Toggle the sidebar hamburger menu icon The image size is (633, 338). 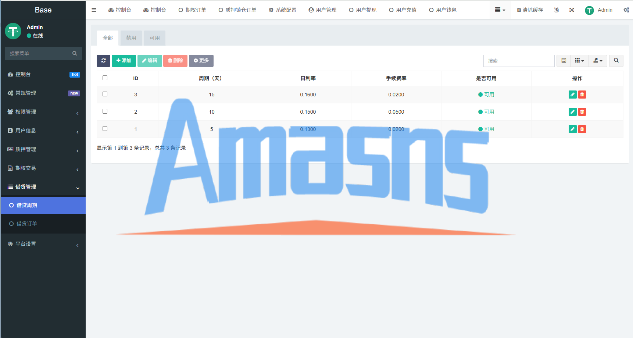[x=94, y=10]
